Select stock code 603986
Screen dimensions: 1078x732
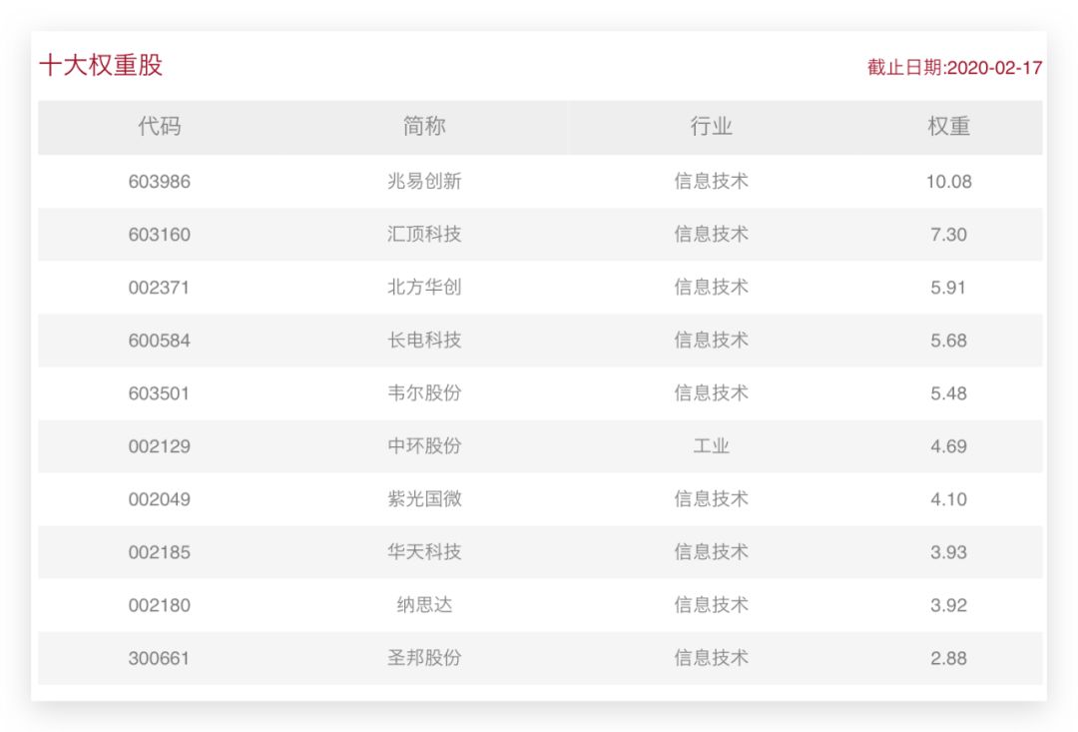(x=160, y=182)
